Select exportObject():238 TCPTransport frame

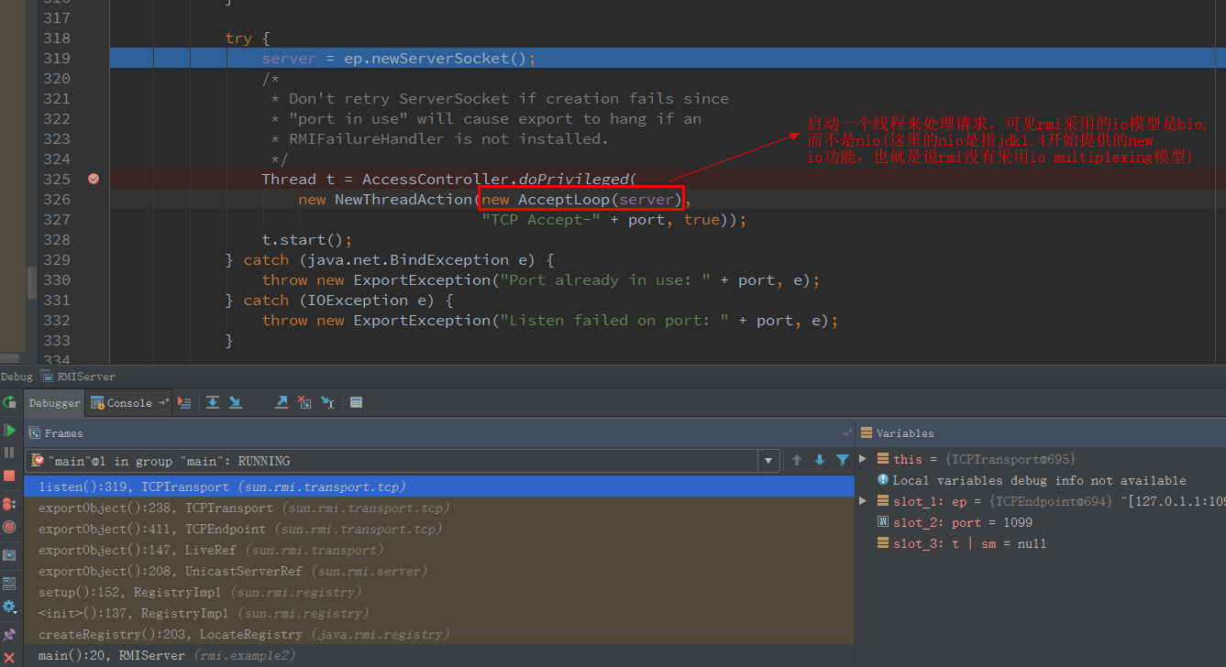point(439,508)
